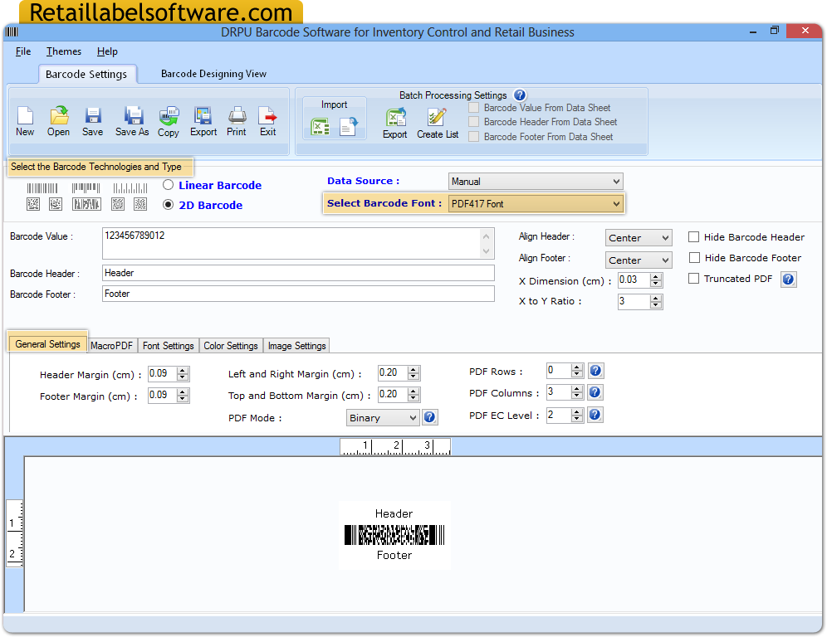This screenshot has width=827, height=637.
Task: Import from text file icon
Action: coord(349,126)
